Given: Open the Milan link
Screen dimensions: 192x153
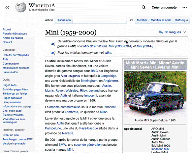Looking at the screenshot, I should coord(104,112).
